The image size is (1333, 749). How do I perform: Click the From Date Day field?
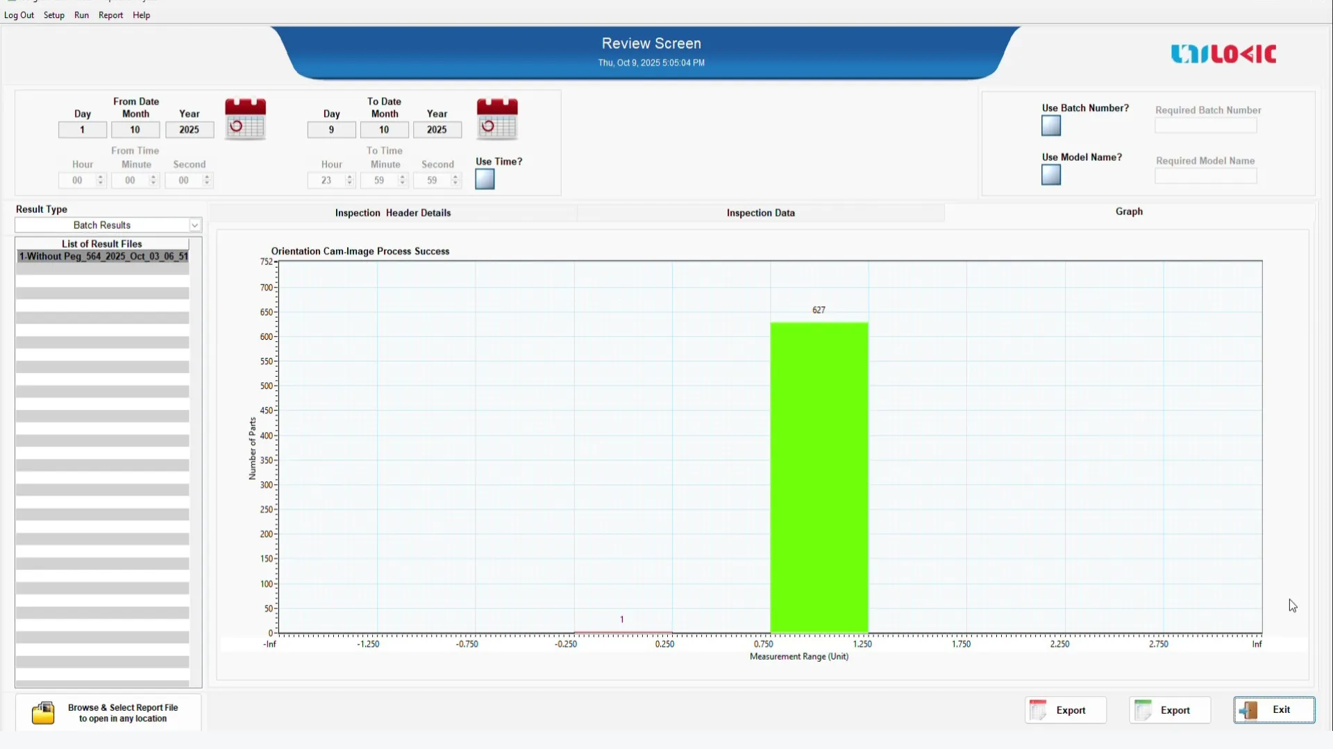coord(82,130)
